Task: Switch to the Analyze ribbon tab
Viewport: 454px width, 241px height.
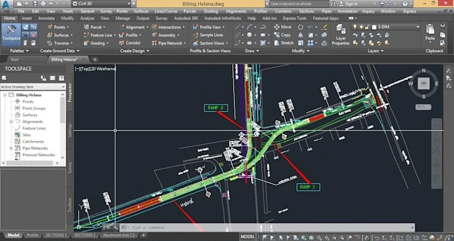Action: point(87,18)
